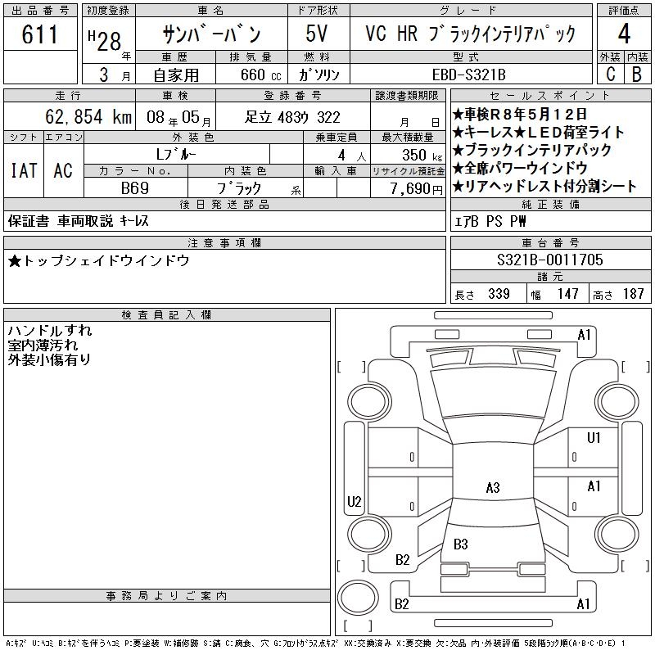This screenshot has width=655, height=655.
Task: Click exterior grade C
Action: click(x=610, y=75)
